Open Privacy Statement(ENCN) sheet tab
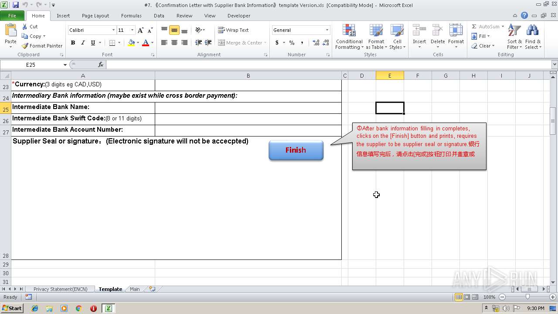 [60, 289]
